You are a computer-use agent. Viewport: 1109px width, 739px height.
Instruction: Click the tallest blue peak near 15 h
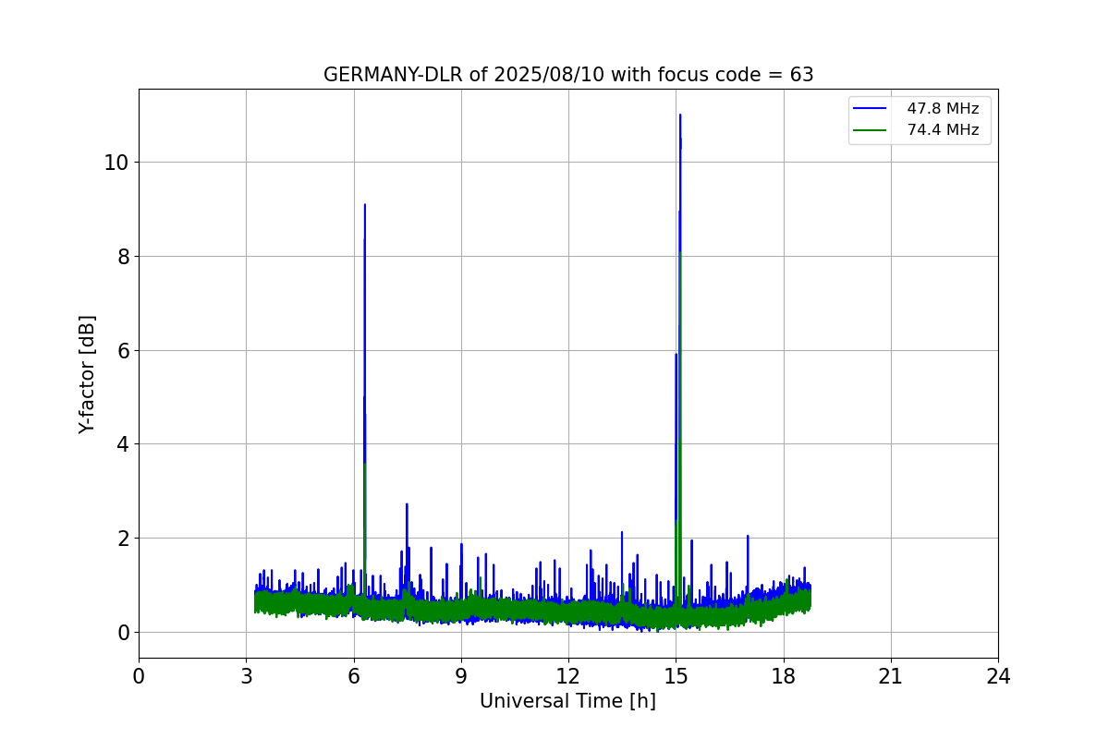[x=680, y=115]
